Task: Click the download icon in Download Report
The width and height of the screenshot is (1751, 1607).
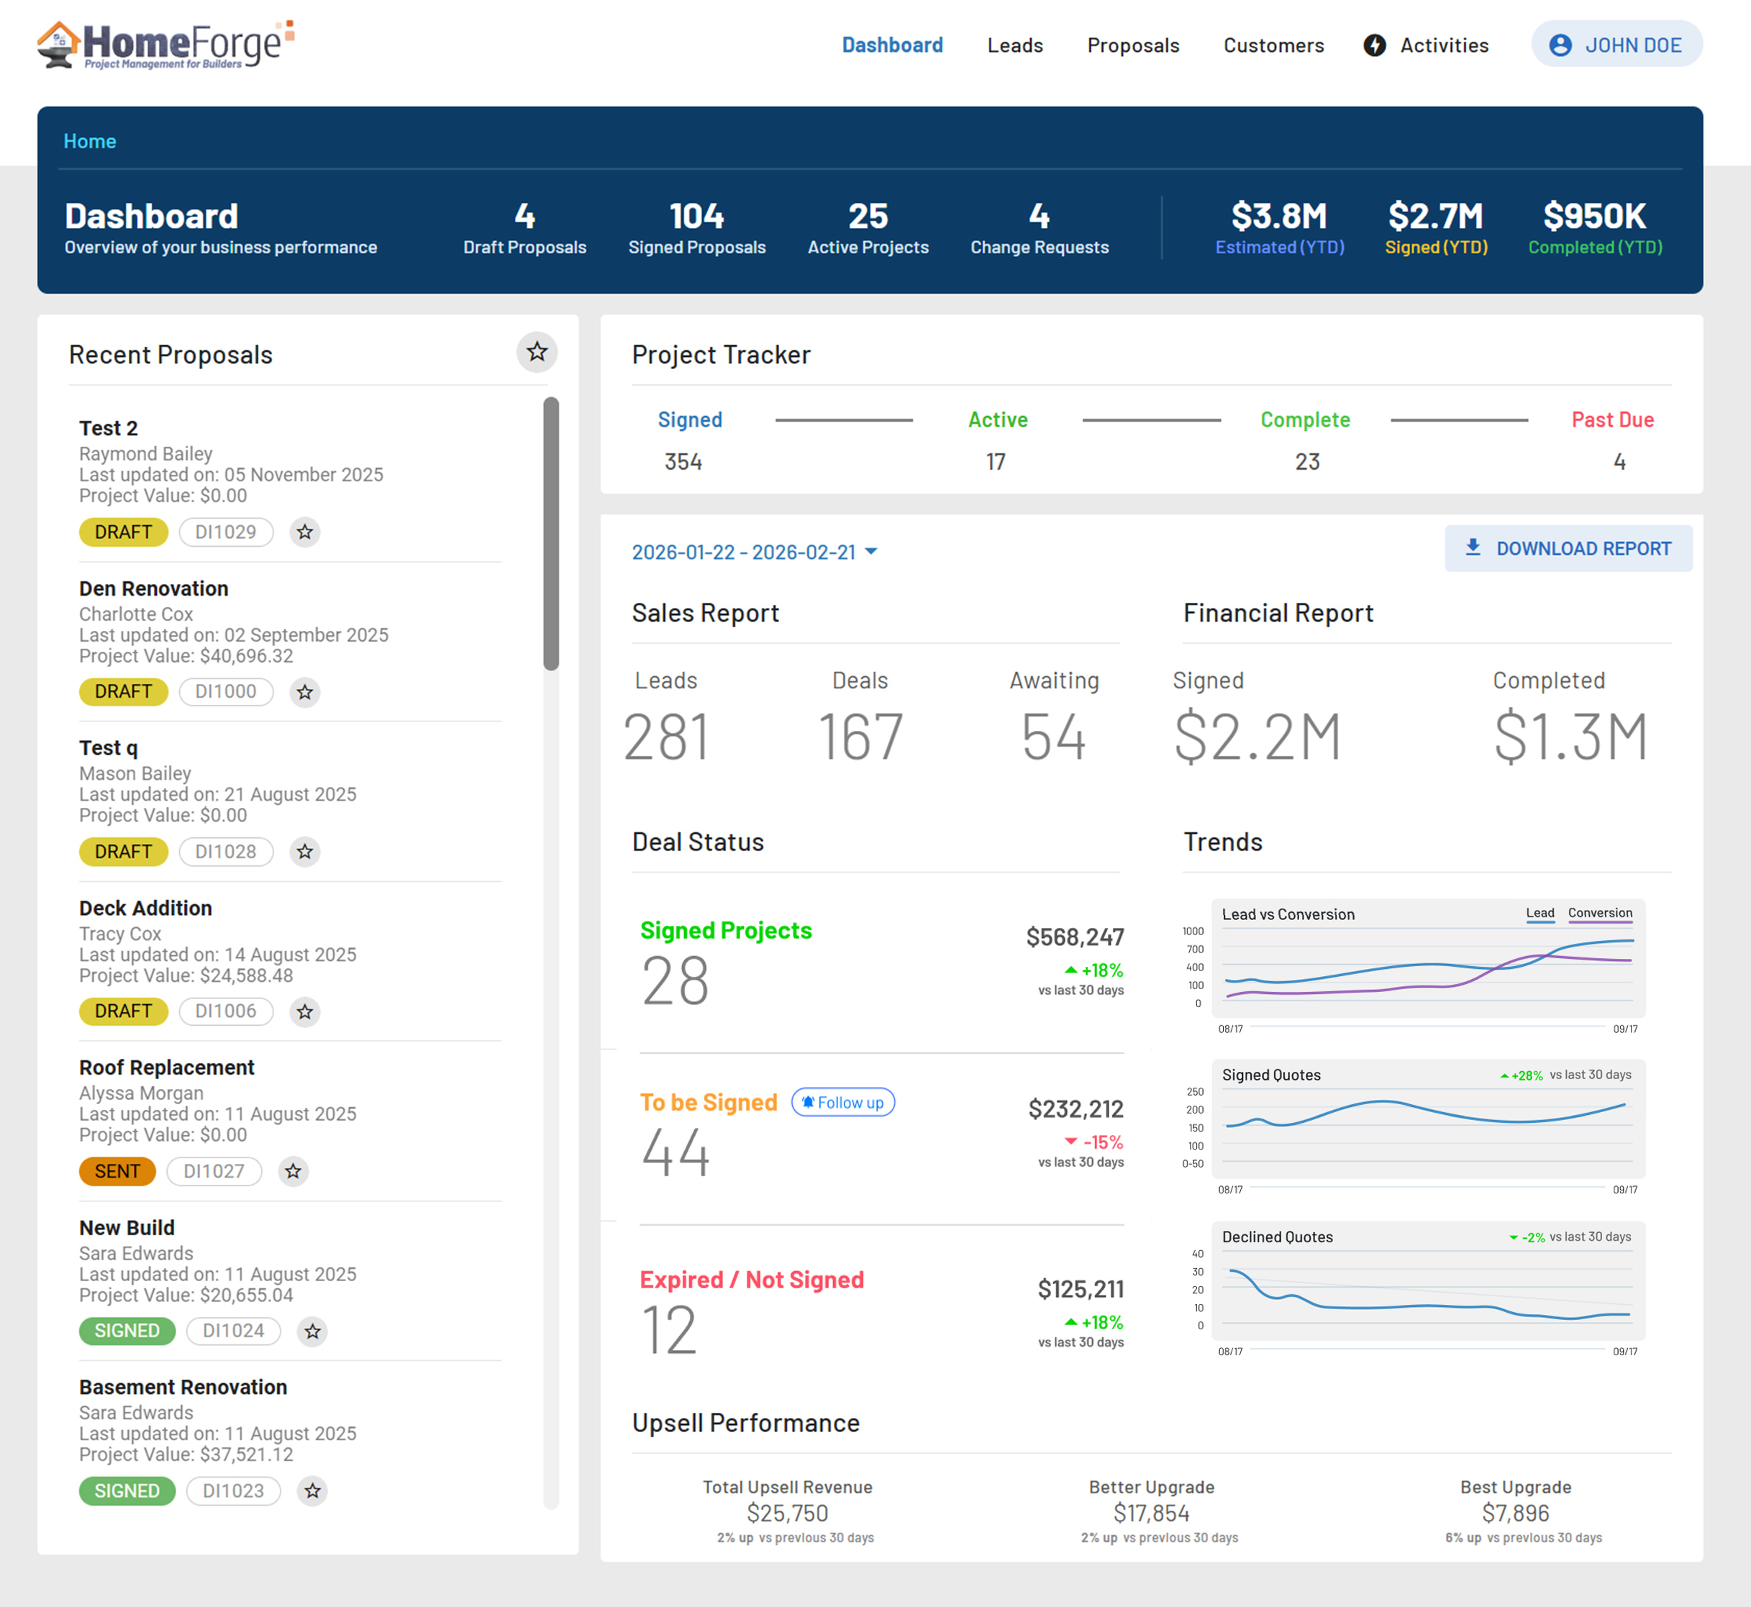Action: tap(1473, 548)
